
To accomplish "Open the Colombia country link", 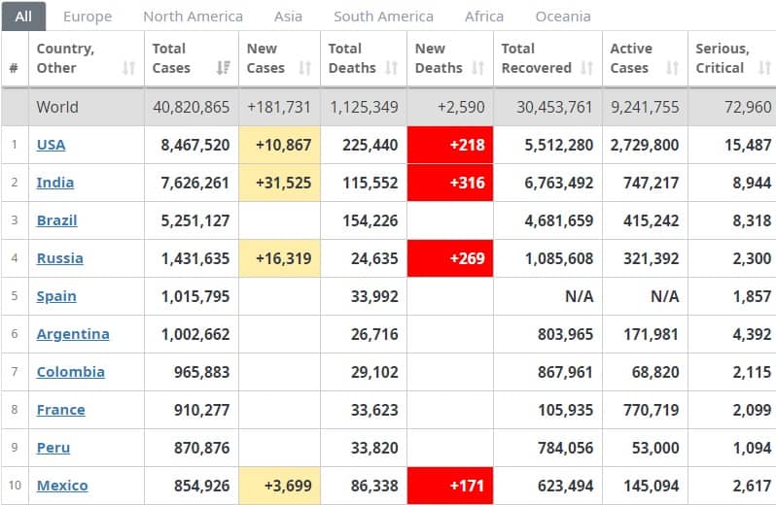I will (x=71, y=372).
